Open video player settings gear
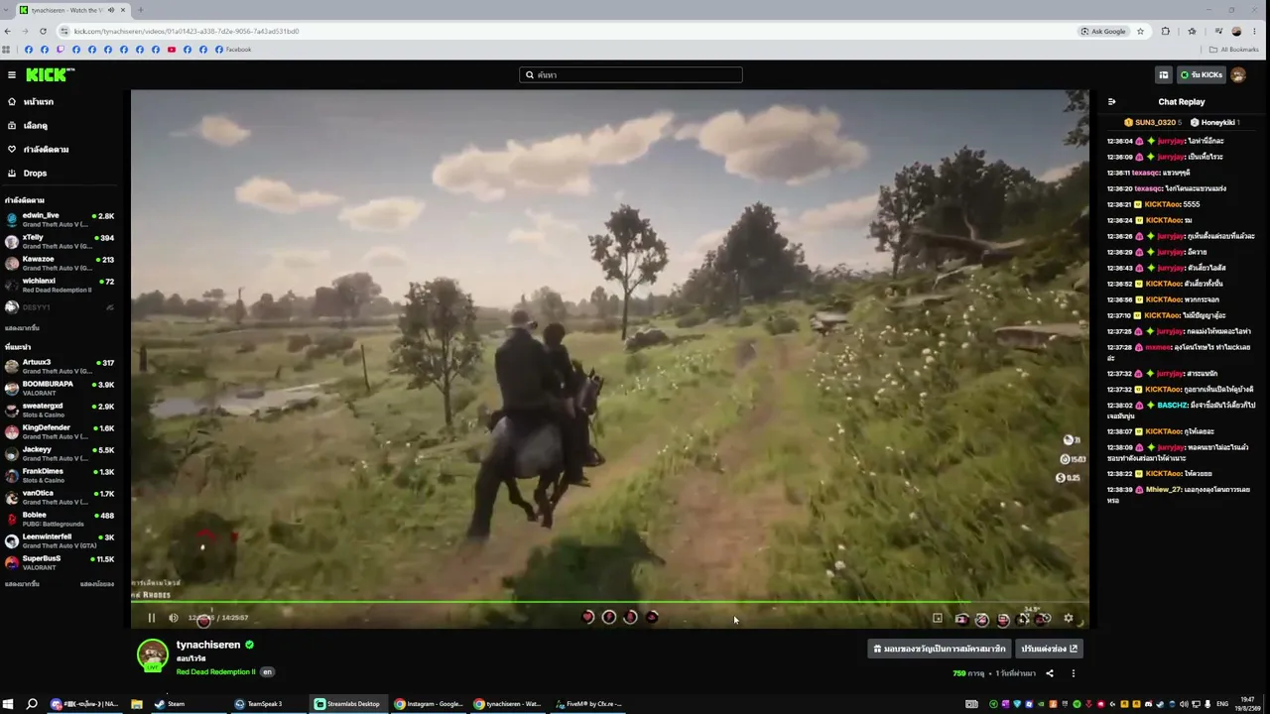1270x714 pixels. pyautogui.click(x=1069, y=618)
